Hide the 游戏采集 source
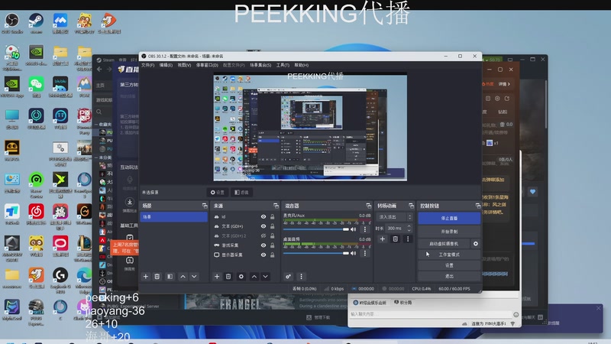Viewport: 611px width, 344px height. pos(263,245)
